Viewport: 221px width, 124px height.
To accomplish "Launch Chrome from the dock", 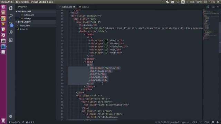I will tap(3, 18).
